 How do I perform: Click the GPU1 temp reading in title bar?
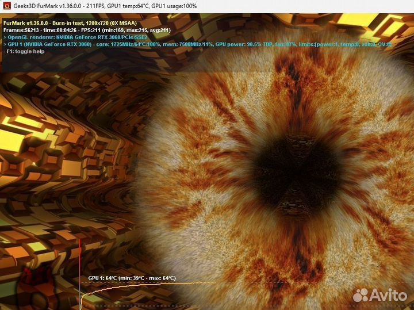tap(133, 6)
